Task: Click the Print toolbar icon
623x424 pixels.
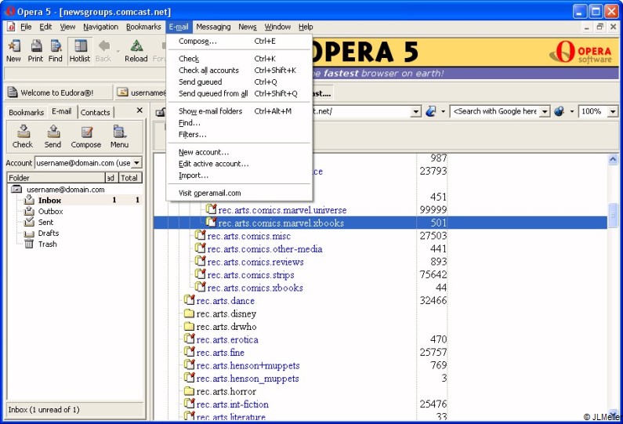Action: pos(35,51)
